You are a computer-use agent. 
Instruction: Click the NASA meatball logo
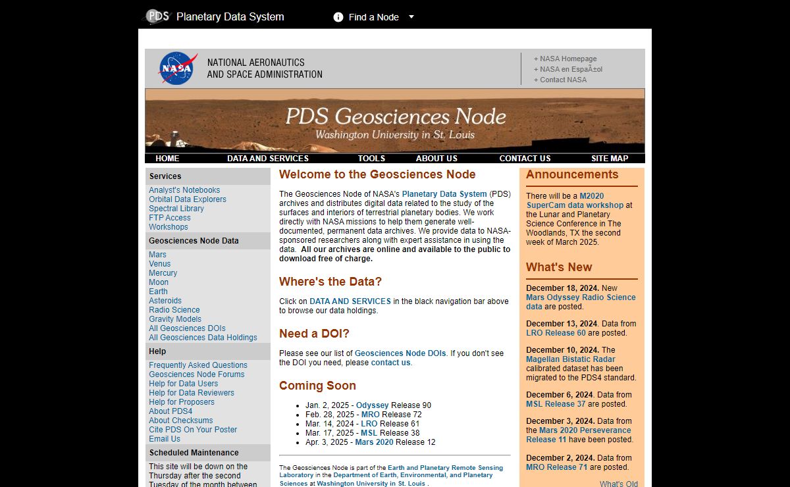pos(178,68)
